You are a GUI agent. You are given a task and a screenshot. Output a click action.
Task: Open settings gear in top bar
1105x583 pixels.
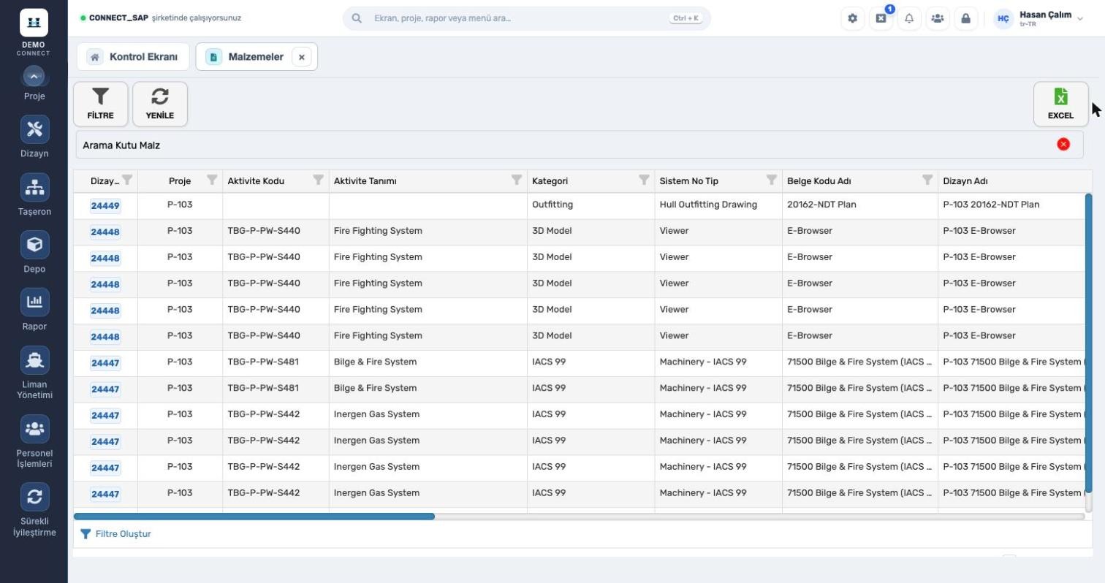(x=852, y=18)
